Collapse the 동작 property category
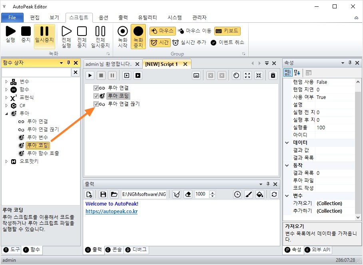Viewport: 363px width, 265px height. pos(287,165)
